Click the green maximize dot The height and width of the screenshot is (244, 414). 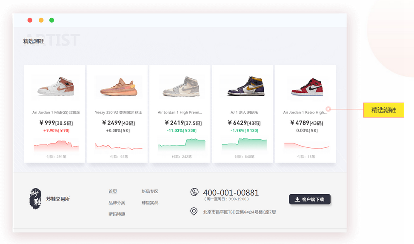click(x=52, y=20)
